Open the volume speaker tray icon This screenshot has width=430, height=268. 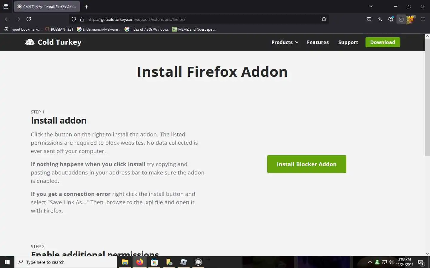tap(391, 262)
